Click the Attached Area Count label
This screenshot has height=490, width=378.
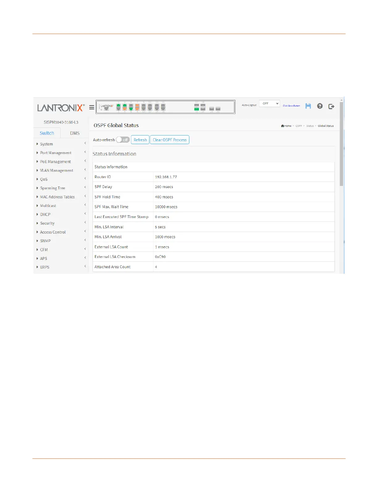coord(112,267)
